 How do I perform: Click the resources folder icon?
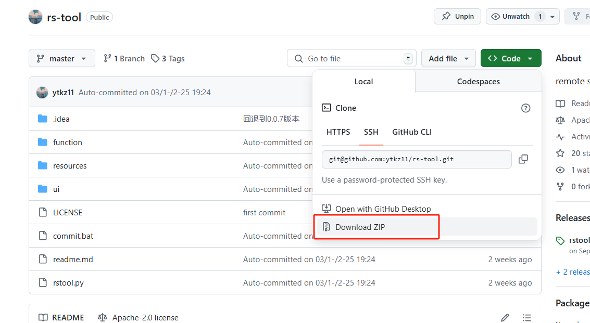[43, 166]
